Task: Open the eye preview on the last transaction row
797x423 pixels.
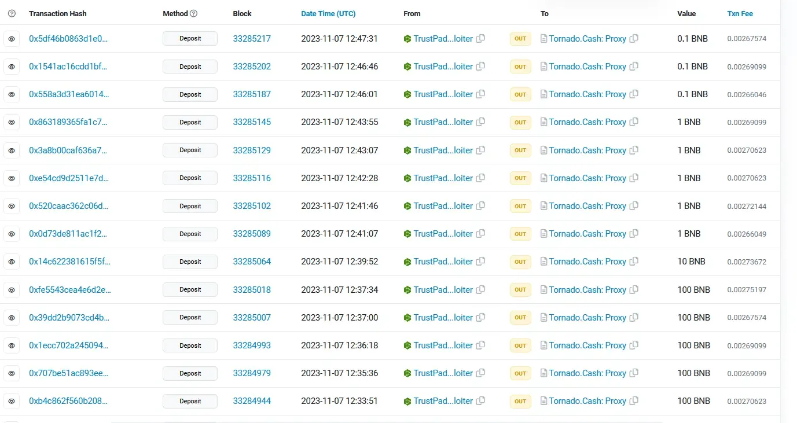Action: pyautogui.click(x=12, y=401)
